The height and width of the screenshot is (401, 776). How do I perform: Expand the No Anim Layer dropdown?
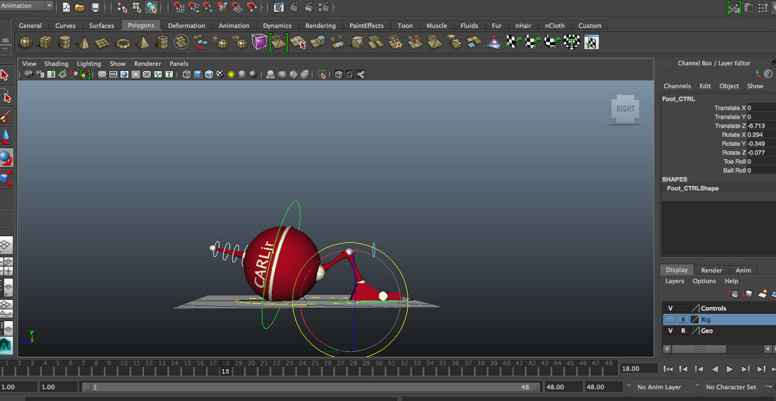629,386
